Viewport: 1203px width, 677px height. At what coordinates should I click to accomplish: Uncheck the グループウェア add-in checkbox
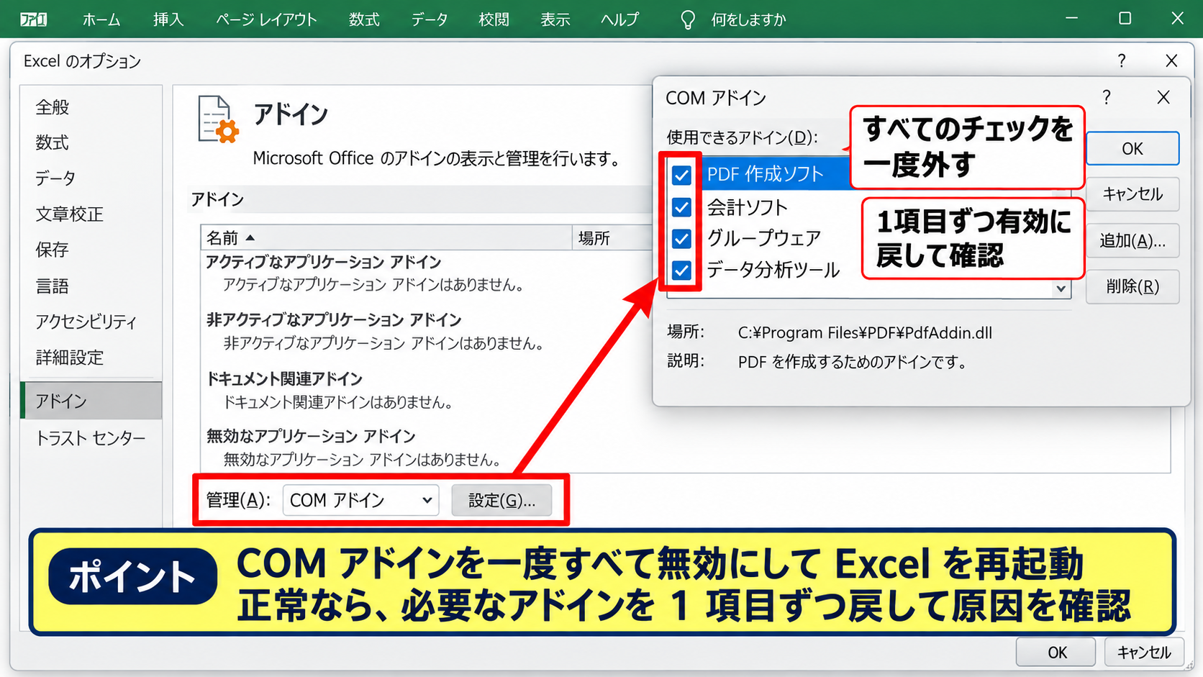click(x=681, y=238)
